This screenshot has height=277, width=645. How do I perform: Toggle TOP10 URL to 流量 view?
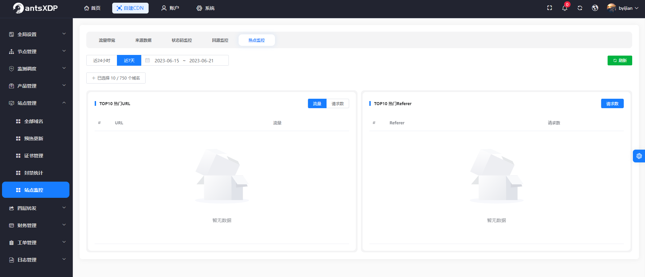[317, 103]
